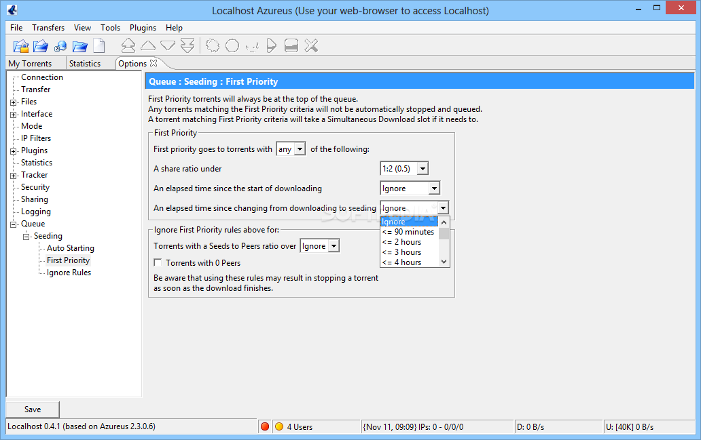
Task: Toggle the elapsed time since seeding dropdown arrow
Action: pyautogui.click(x=443, y=207)
